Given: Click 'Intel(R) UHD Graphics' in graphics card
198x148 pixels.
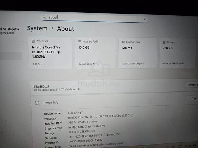Looking at the screenshot, I should [x=133, y=64].
